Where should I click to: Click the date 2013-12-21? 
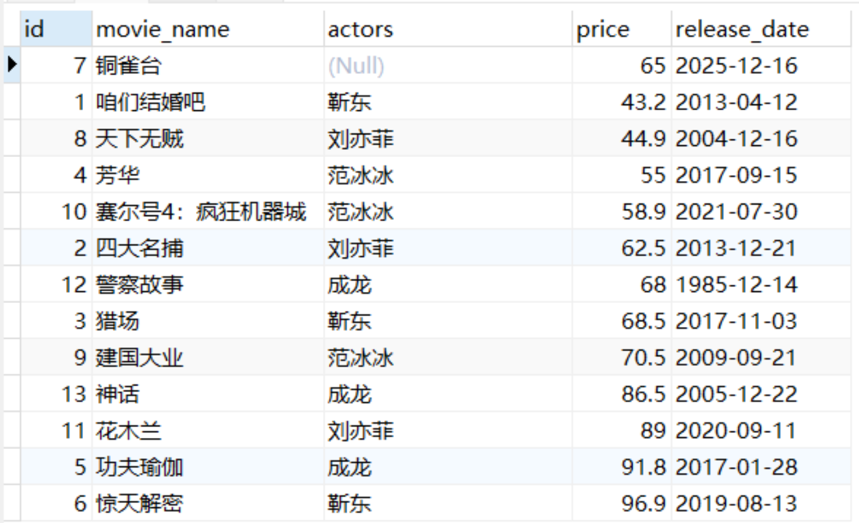(x=736, y=248)
